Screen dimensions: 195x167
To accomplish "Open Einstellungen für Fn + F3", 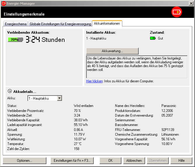I will [x=72, y=161].
